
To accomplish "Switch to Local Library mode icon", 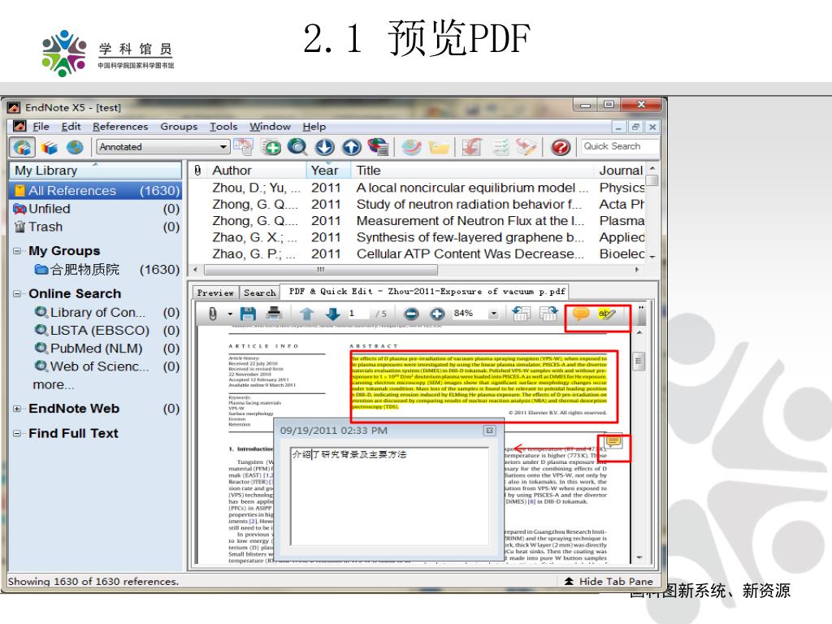I will pyautogui.click(x=49, y=147).
